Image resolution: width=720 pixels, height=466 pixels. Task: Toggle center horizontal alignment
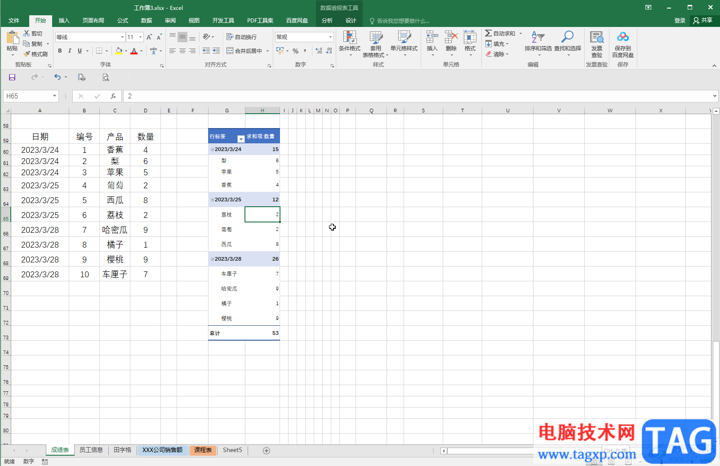point(182,51)
